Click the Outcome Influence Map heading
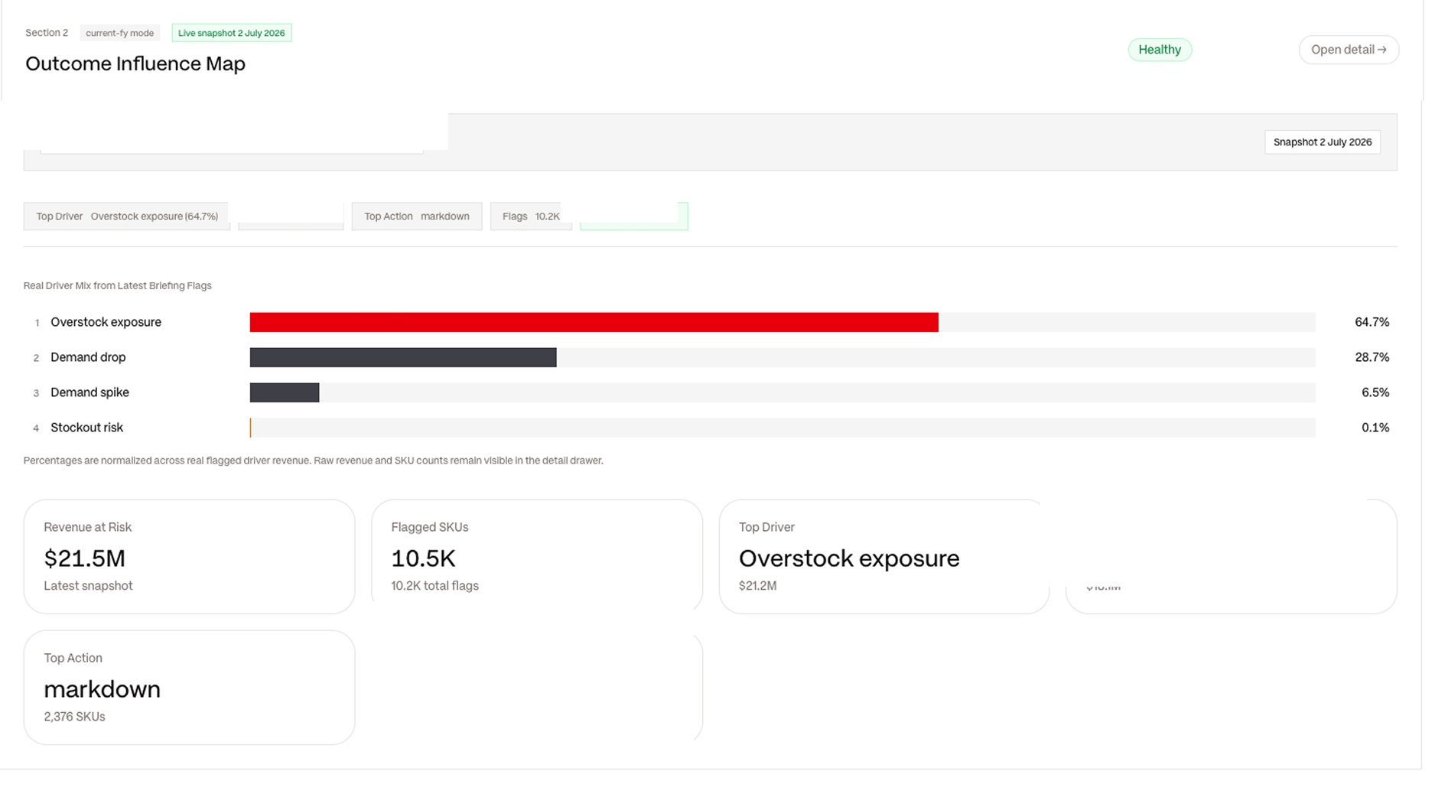The image size is (1435, 807). pyautogui.click(x=136, y=64)
